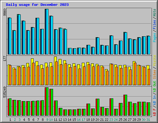The image size is (158, 123).
Task: Click day label 20 on the x-axis
Action: point(97,120)
